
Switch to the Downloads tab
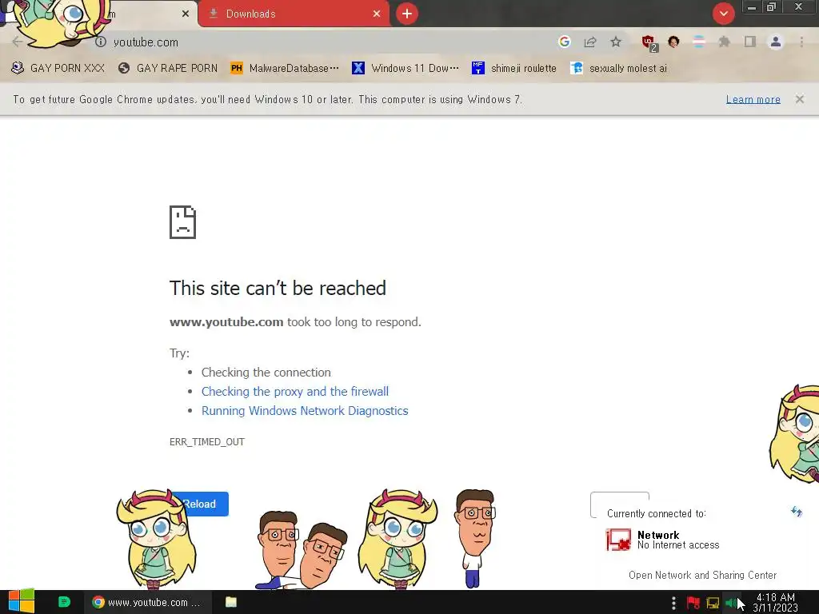[x=293, y=14]
